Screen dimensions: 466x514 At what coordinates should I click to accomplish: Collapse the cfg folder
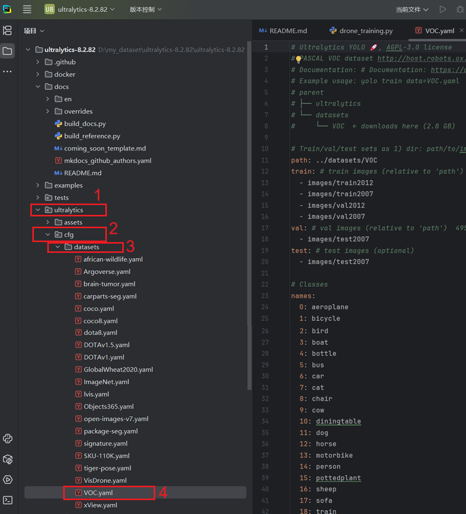click(48, 234)
